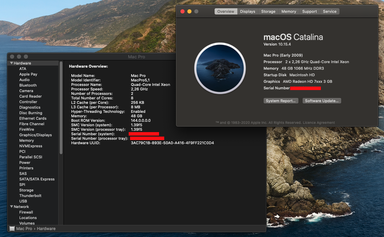Select Audio in the sidebar

click(x=24, y=80)
